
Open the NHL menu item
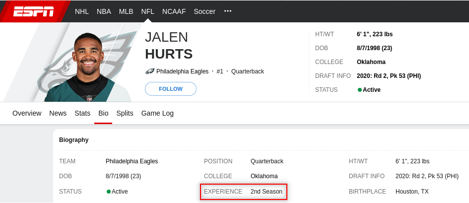(x=82, y=11)
